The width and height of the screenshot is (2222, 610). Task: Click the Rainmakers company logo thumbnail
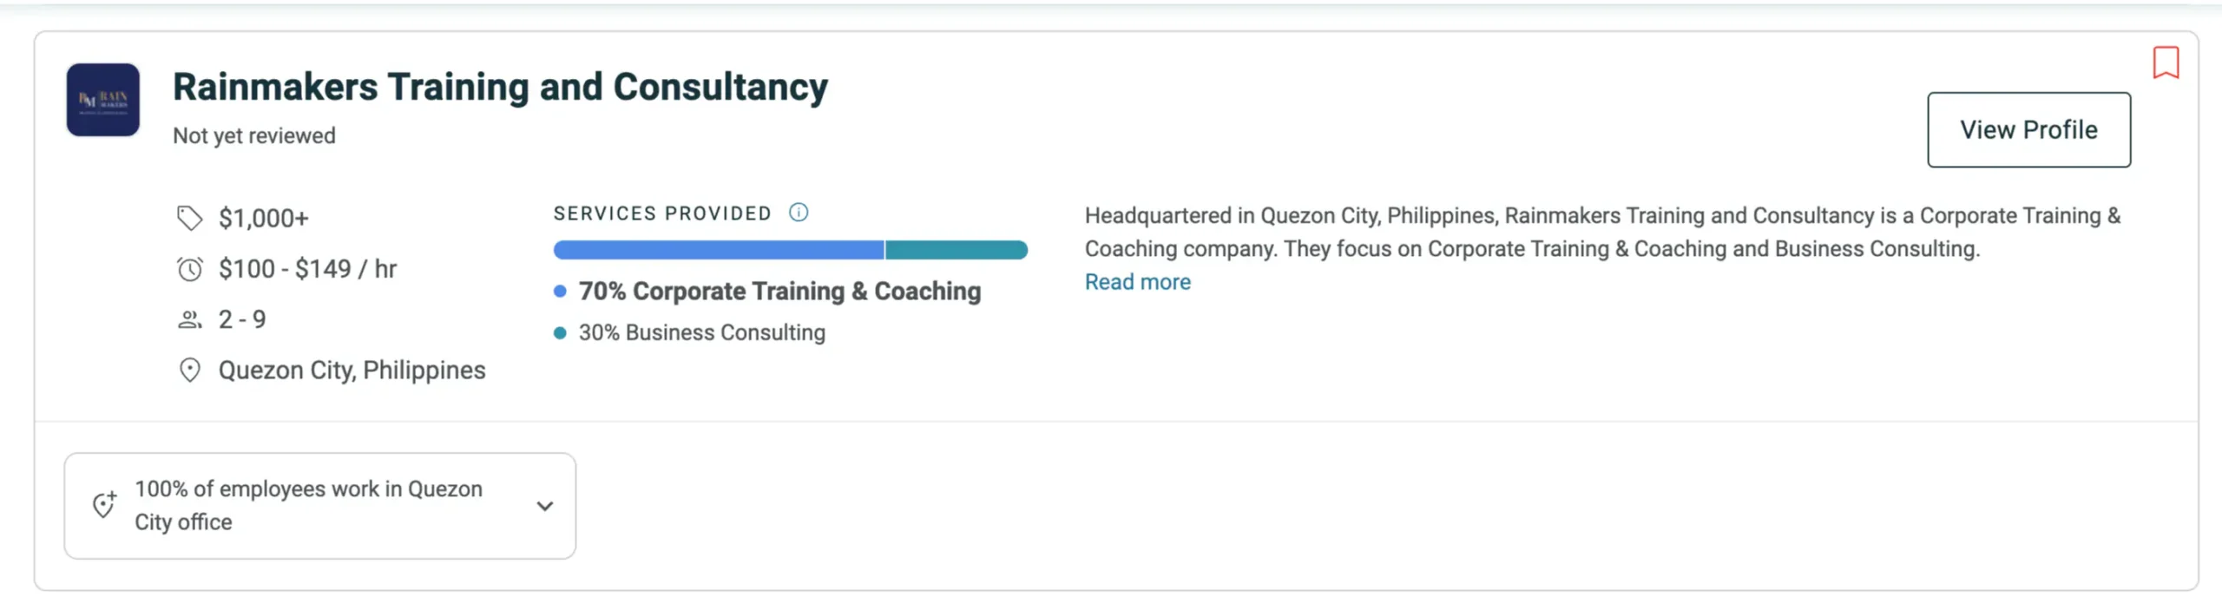coord(103,100)
